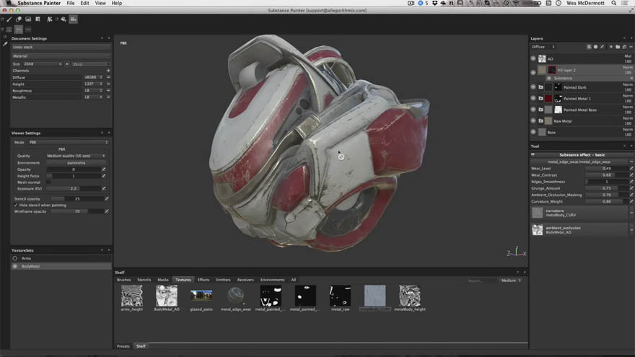The image size is (635, 357).
Task: Hide the Base layer
Action: tap(533, 132)
